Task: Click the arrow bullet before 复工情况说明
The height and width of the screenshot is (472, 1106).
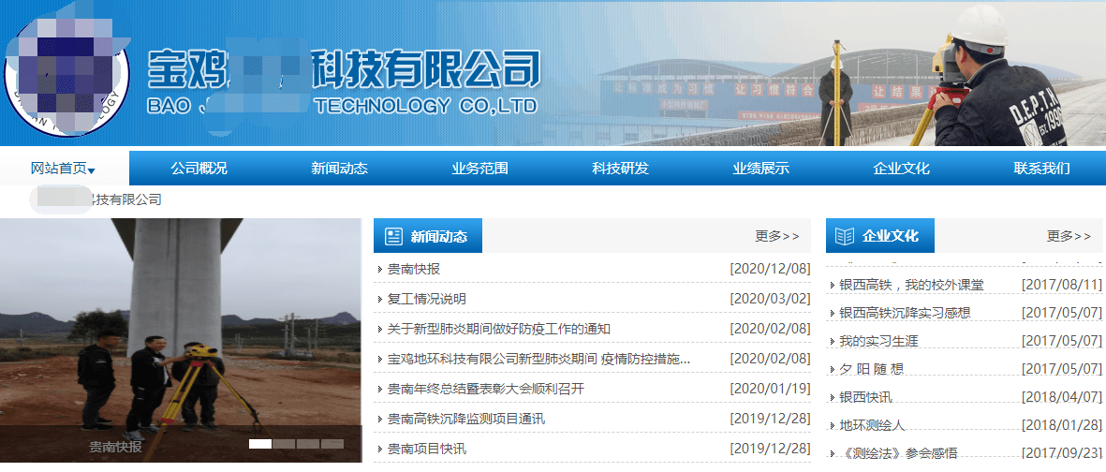Action: (380, 300)
